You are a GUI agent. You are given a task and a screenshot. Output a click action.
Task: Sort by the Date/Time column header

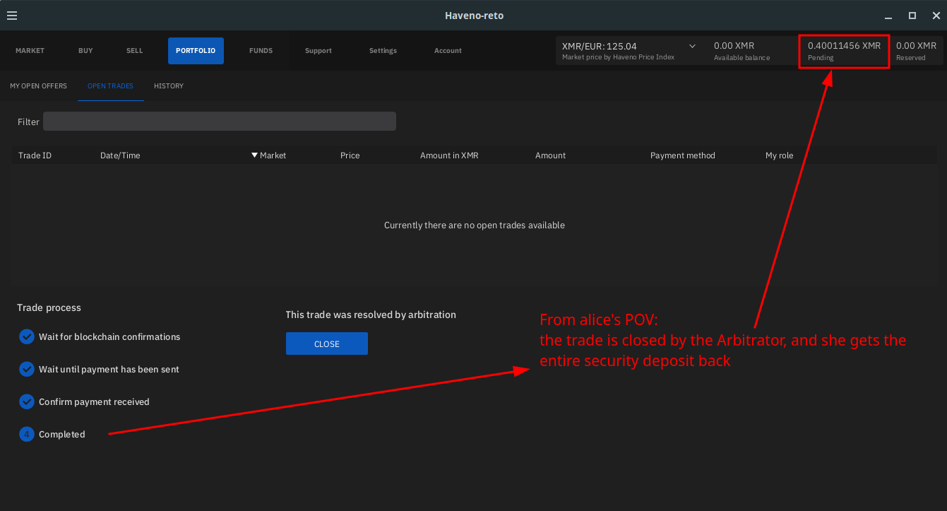click(120, 155)
